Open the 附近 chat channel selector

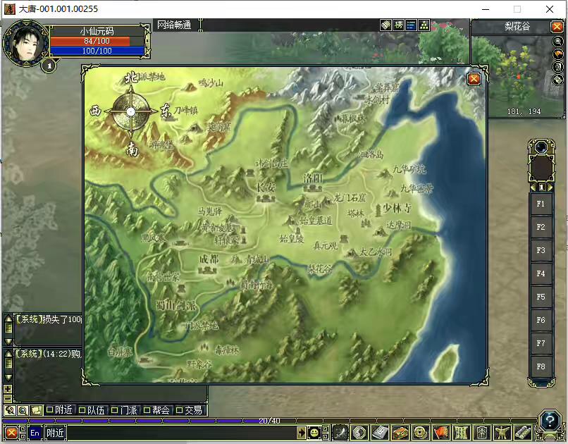pos(56,433)
